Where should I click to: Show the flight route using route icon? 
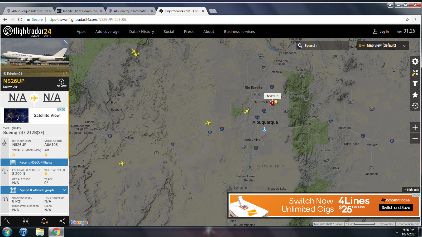(7, 221)
